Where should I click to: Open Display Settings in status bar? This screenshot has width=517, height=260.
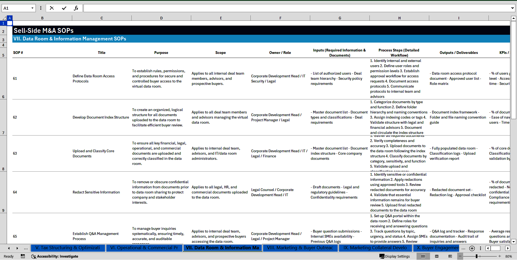(x=395, y=256)
